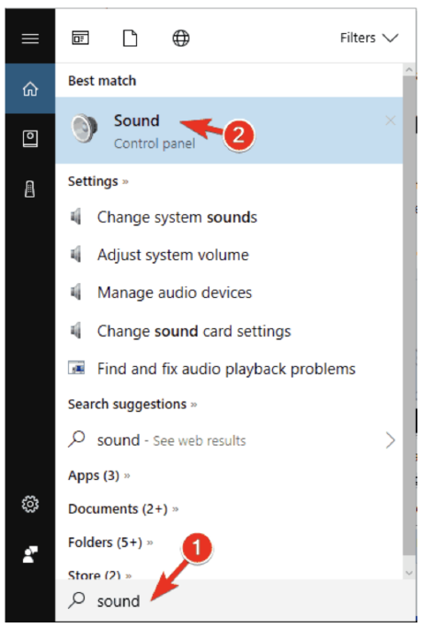
Task: Click the scrollbar down arrow
Action: click(409, 573)
